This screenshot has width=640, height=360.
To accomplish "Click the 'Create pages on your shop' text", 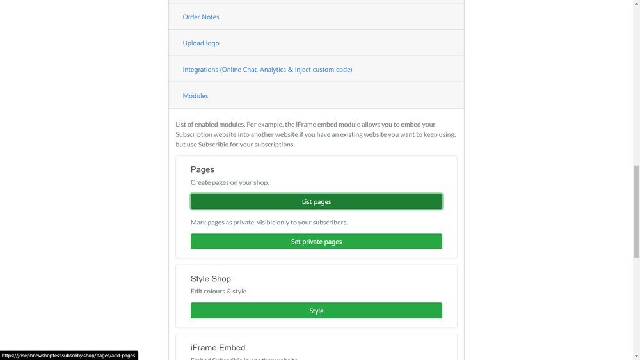I will (x=229, y=182).
